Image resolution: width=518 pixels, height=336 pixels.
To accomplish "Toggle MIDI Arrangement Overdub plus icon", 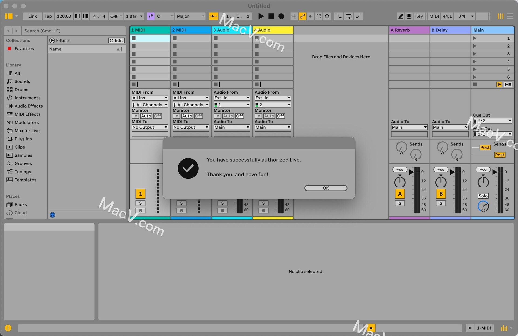I will [294, 16].
